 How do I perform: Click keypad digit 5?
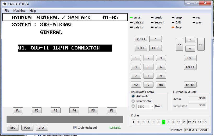148,67
